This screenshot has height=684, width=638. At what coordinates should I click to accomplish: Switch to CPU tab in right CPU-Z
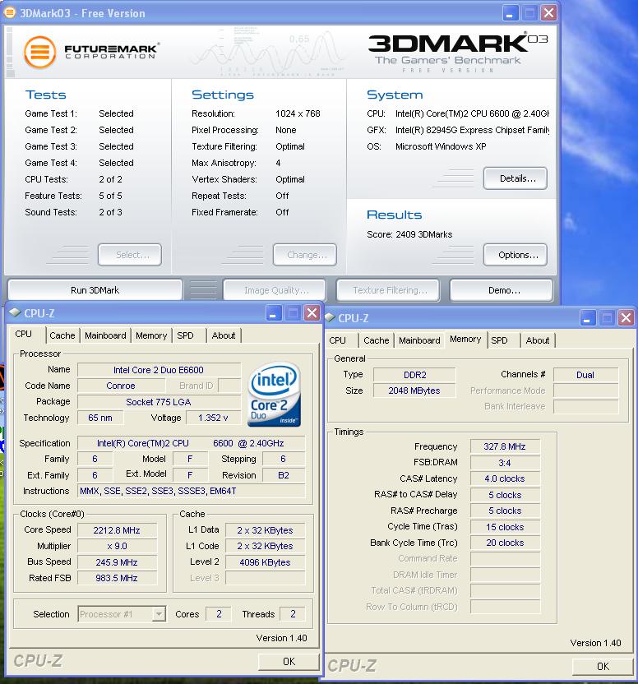click(337, 340)
